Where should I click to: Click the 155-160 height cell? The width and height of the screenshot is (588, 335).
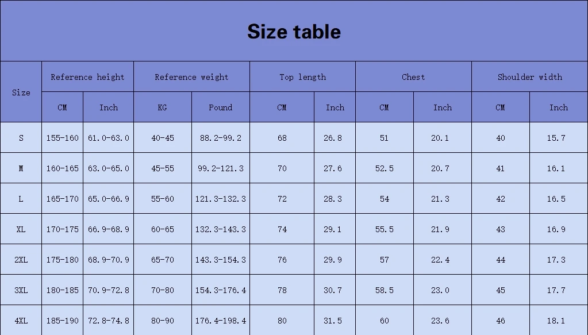(x=62, y=138)
